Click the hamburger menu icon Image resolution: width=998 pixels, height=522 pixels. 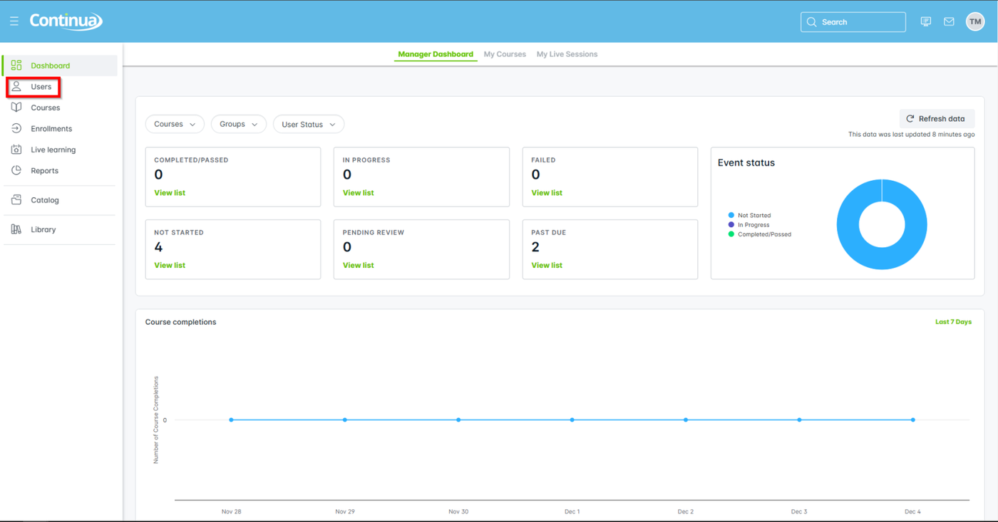tap(14, 21)
